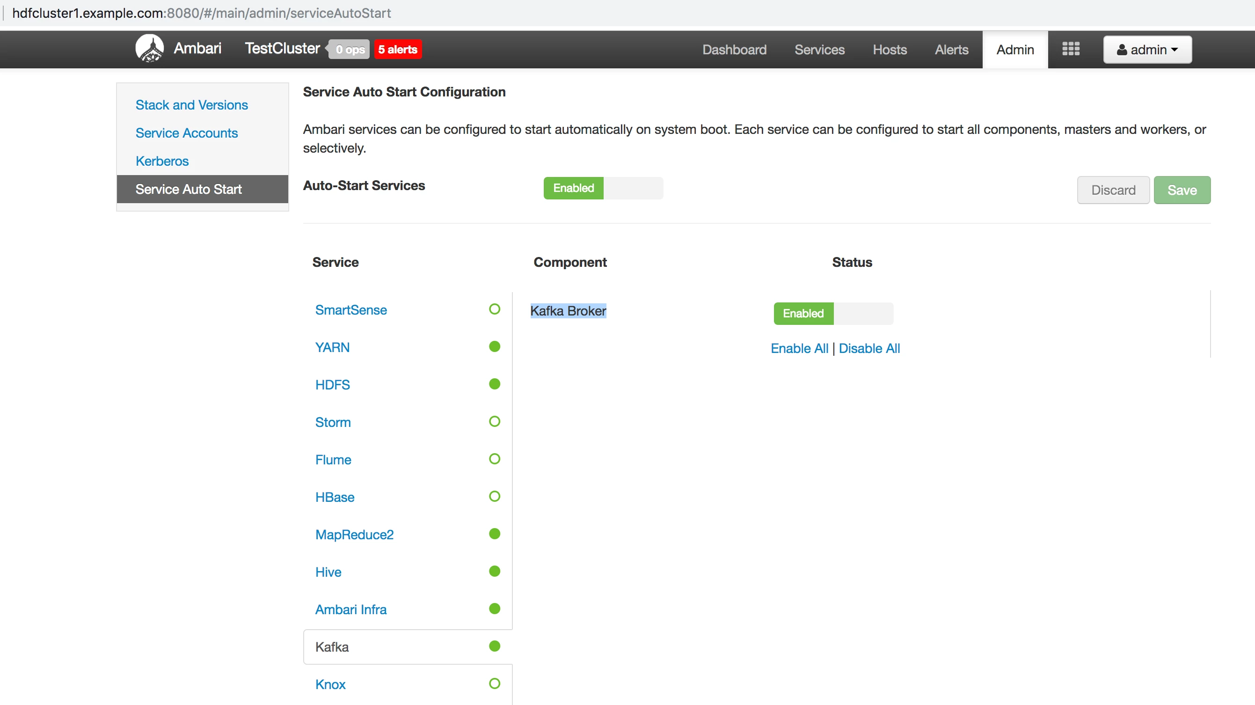Viewport: 1255px width, 705px height.
Task: Select YARN in the service list
Action: [x=332, y=348]
